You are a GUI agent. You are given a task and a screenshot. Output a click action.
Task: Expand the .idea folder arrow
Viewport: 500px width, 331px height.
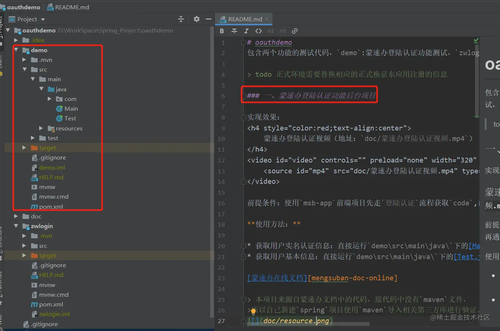pos(16,40)
